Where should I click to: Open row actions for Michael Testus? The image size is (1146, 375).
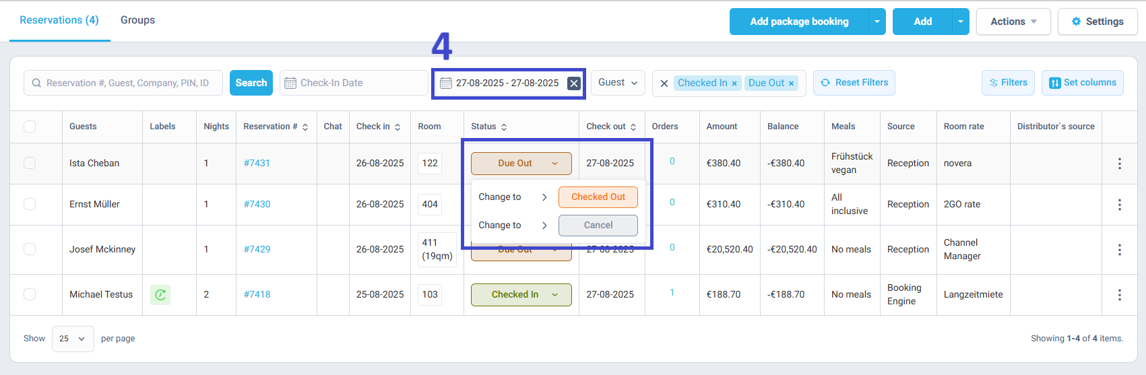[x=1120, y=295]
